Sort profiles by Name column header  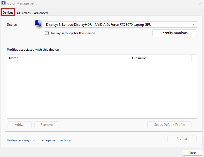[68, 58]
